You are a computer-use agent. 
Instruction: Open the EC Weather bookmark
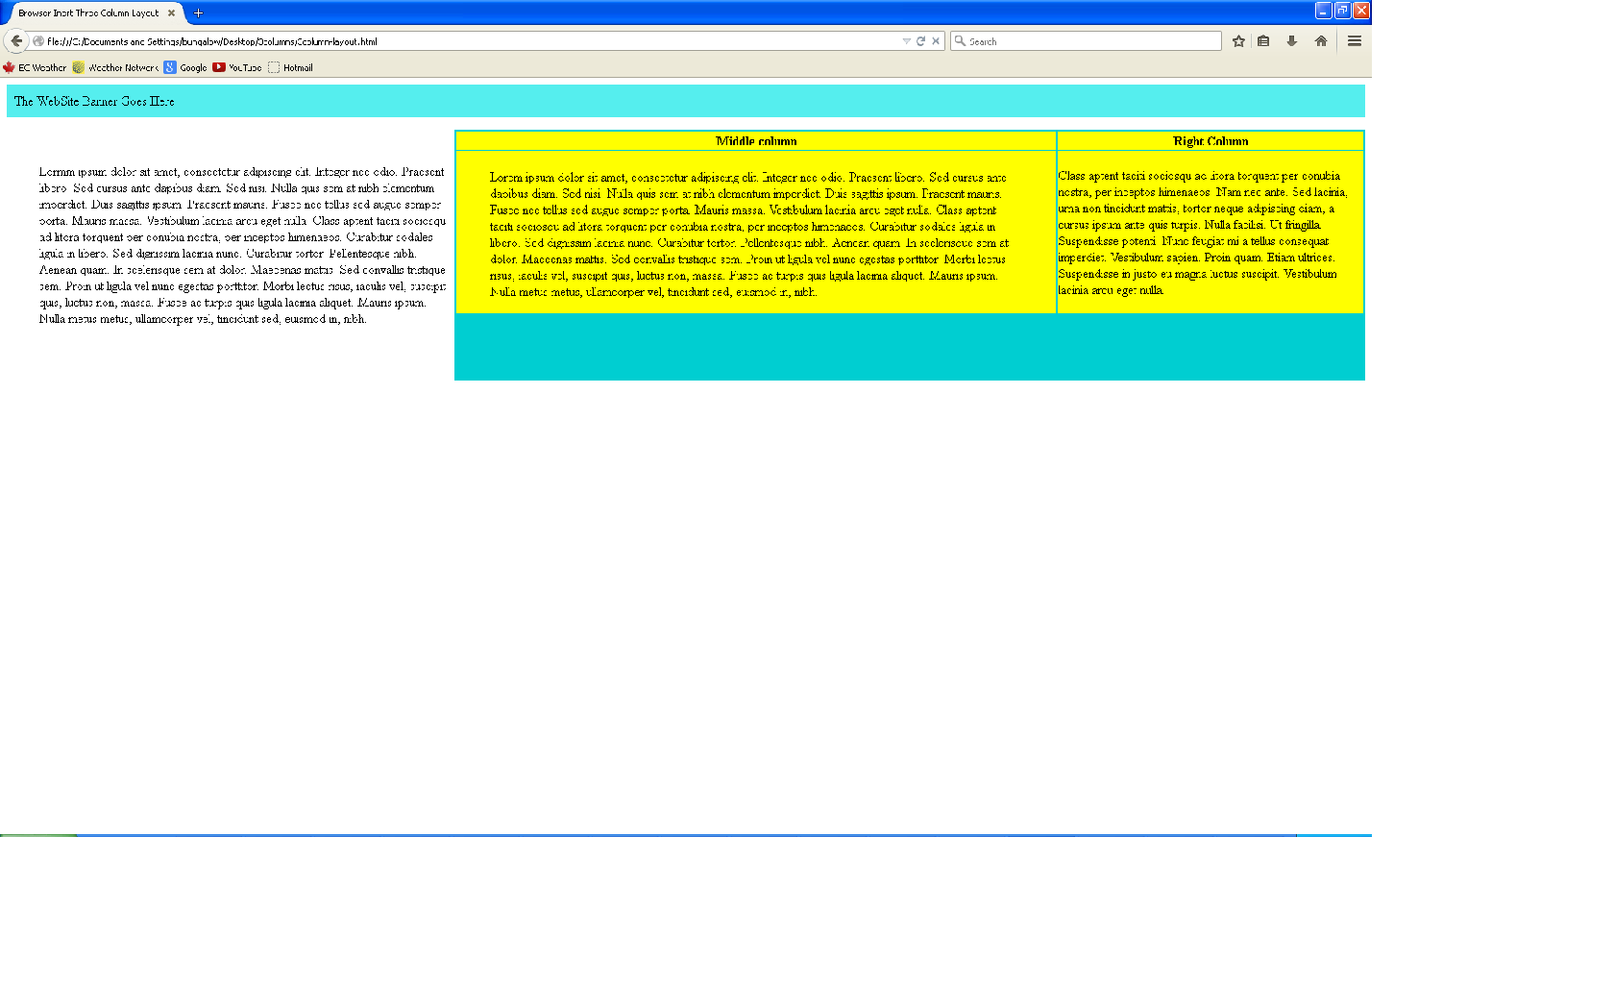(35, 67)
